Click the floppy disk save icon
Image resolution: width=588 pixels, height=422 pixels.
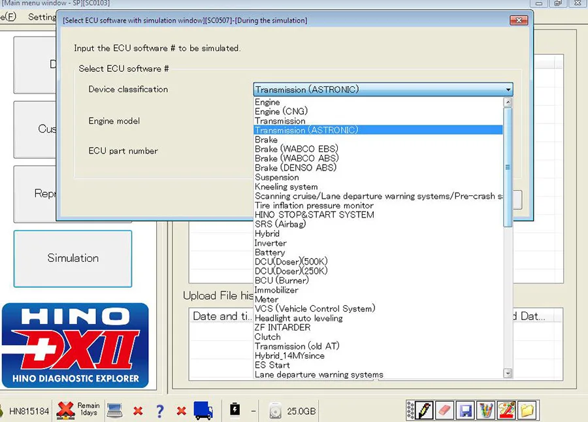click(x=465, y=410)
